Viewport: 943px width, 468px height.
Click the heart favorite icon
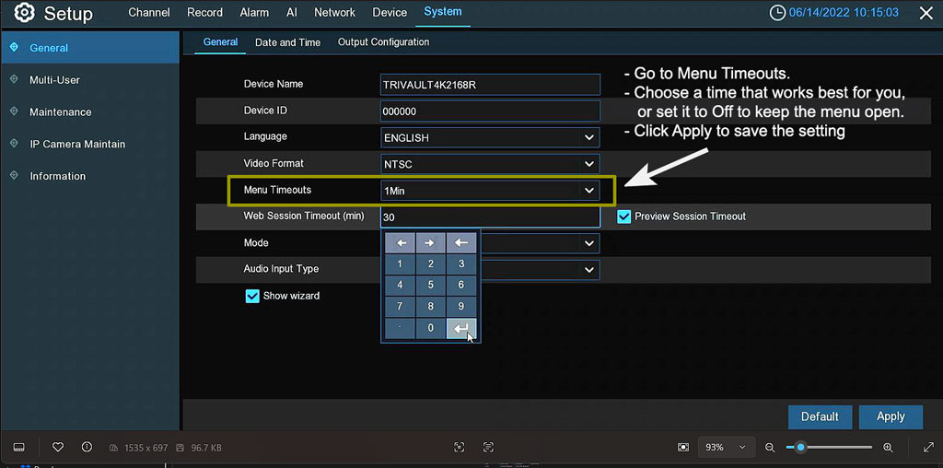tap(58, 447)
